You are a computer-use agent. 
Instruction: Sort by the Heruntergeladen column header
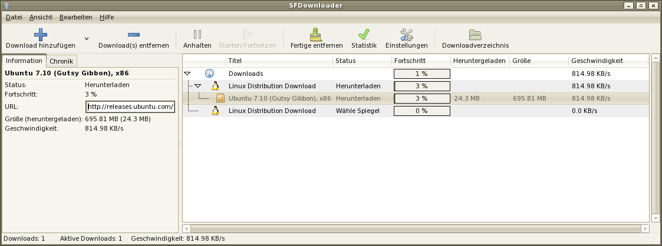coord(480,61)
